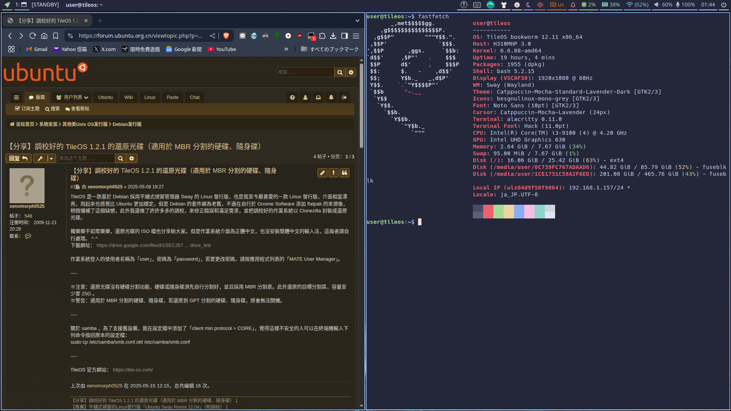
Task: Open the green download-arrow extension
Action: pos(277,36)
